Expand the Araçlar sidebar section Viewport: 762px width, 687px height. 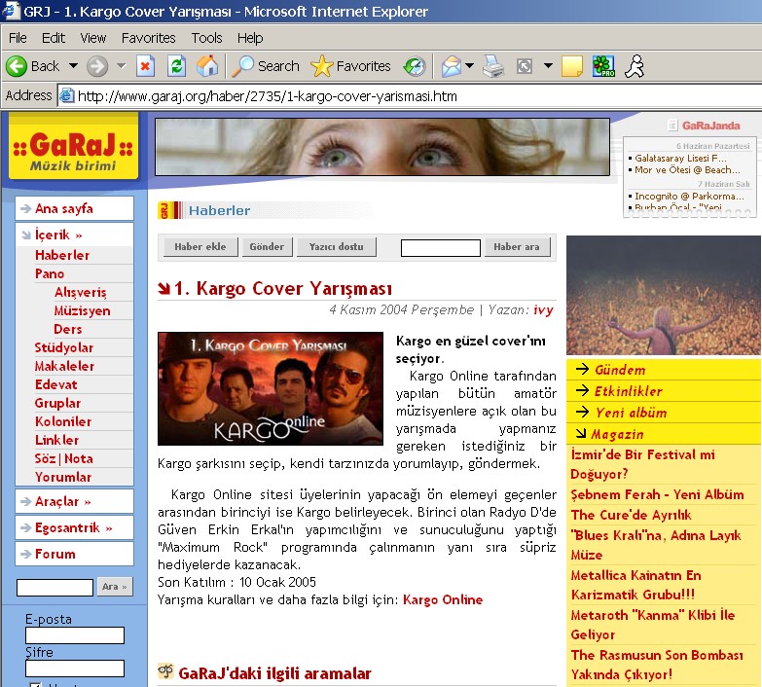(x=74, y=501)
